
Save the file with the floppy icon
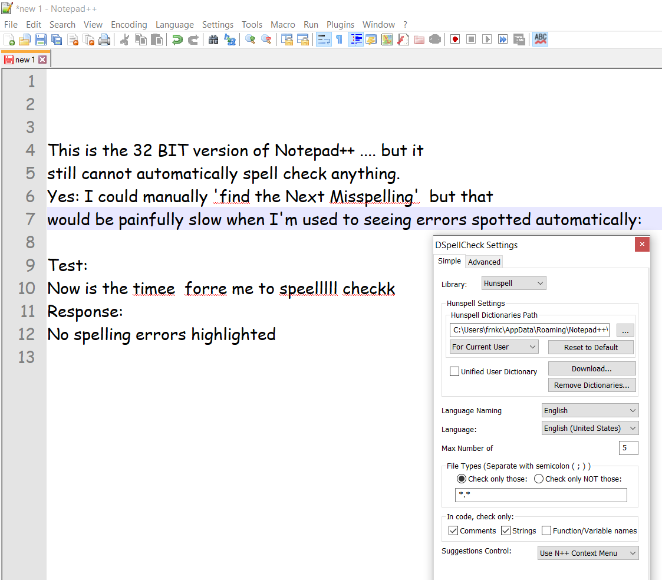click(41, 39)
